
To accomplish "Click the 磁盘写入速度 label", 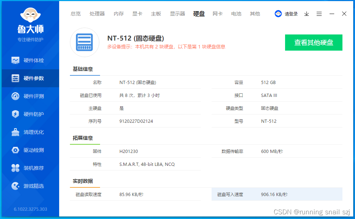I will [x=230, y=195].
